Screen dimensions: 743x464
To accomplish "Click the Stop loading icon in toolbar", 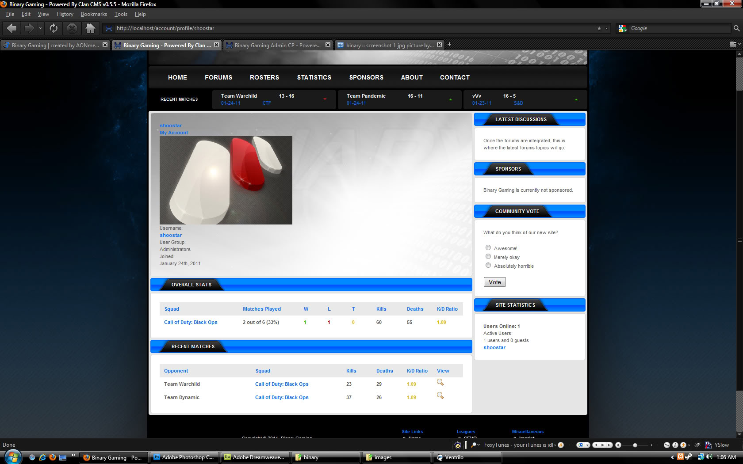I will pyautogui.click(x=72, y=28).
